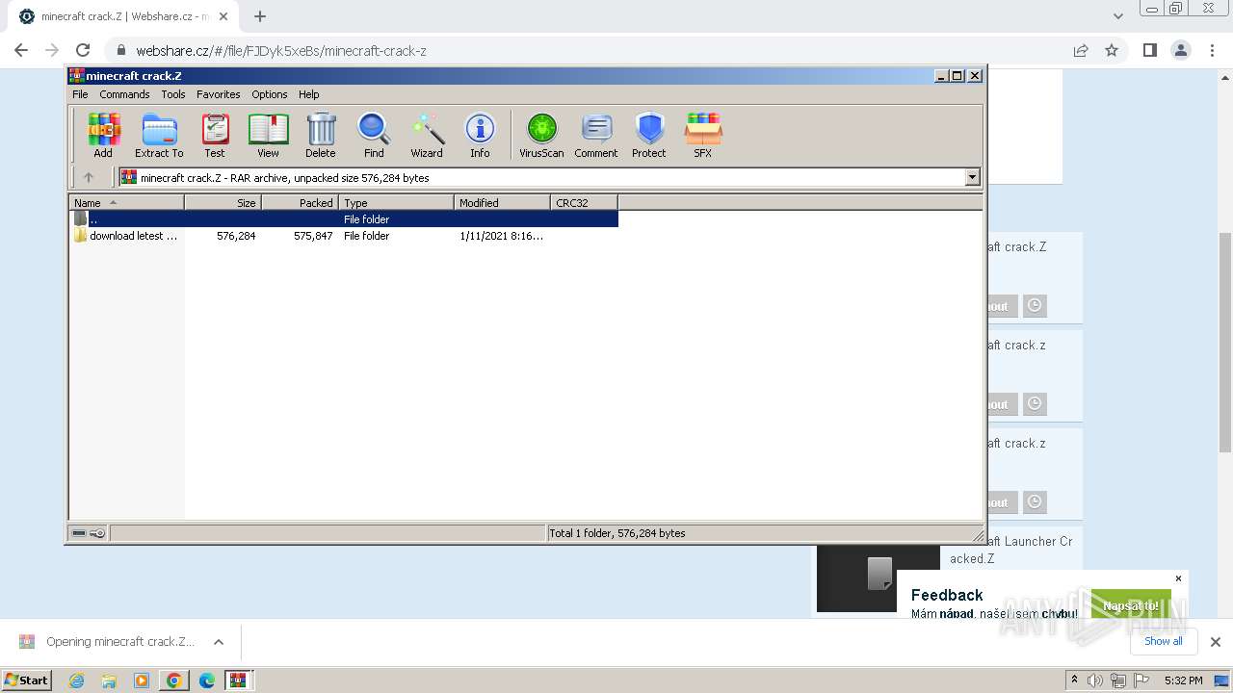Start VirusScan on the archive
Image resolution: width=1233 pixels, height=693 pixels.
point(541,135)
